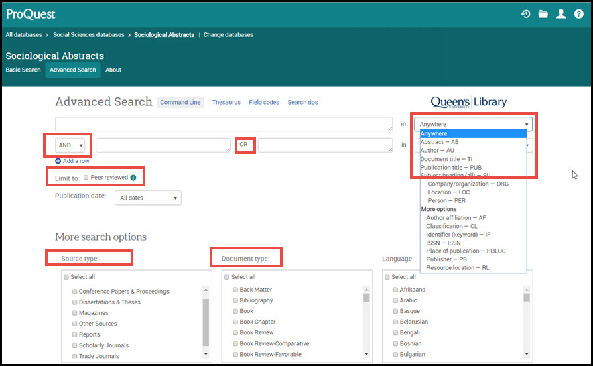
Task: Click the Peer reviewed info icon
Action: (x=133, y=178)
